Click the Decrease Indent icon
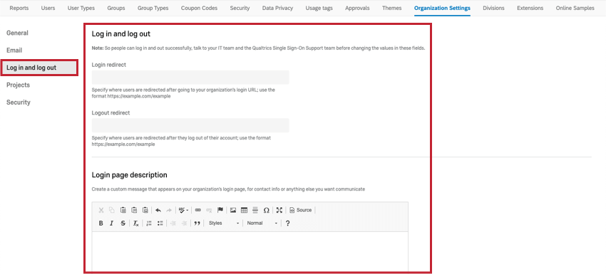This screenshot has width=606, height=274. coord(173,223)
